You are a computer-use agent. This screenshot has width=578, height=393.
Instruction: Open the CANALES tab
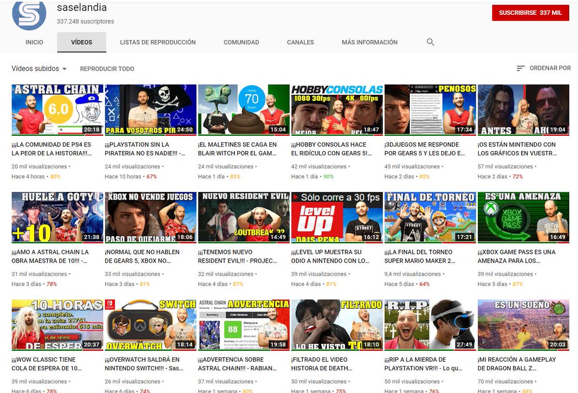(301, 42)
